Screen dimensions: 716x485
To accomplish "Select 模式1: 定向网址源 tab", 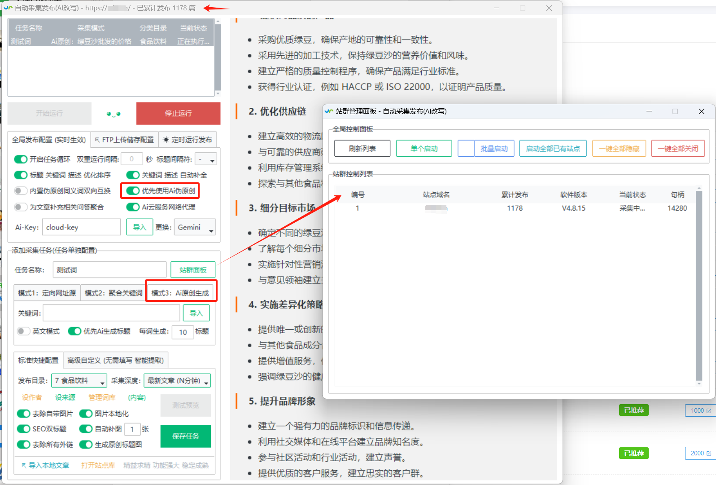I will (x=47, y=293).
